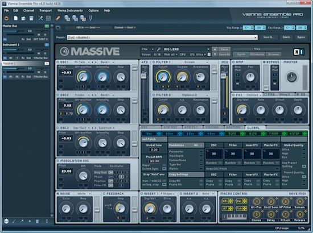This screenshot has height=233, width=313.
Task: Open the Massive File dropdown menu
Action: (x=147, y=49)
